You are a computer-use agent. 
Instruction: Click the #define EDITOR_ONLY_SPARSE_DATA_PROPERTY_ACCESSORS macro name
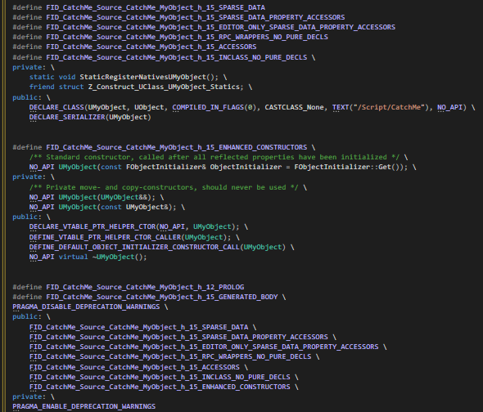tap(220, 27)
